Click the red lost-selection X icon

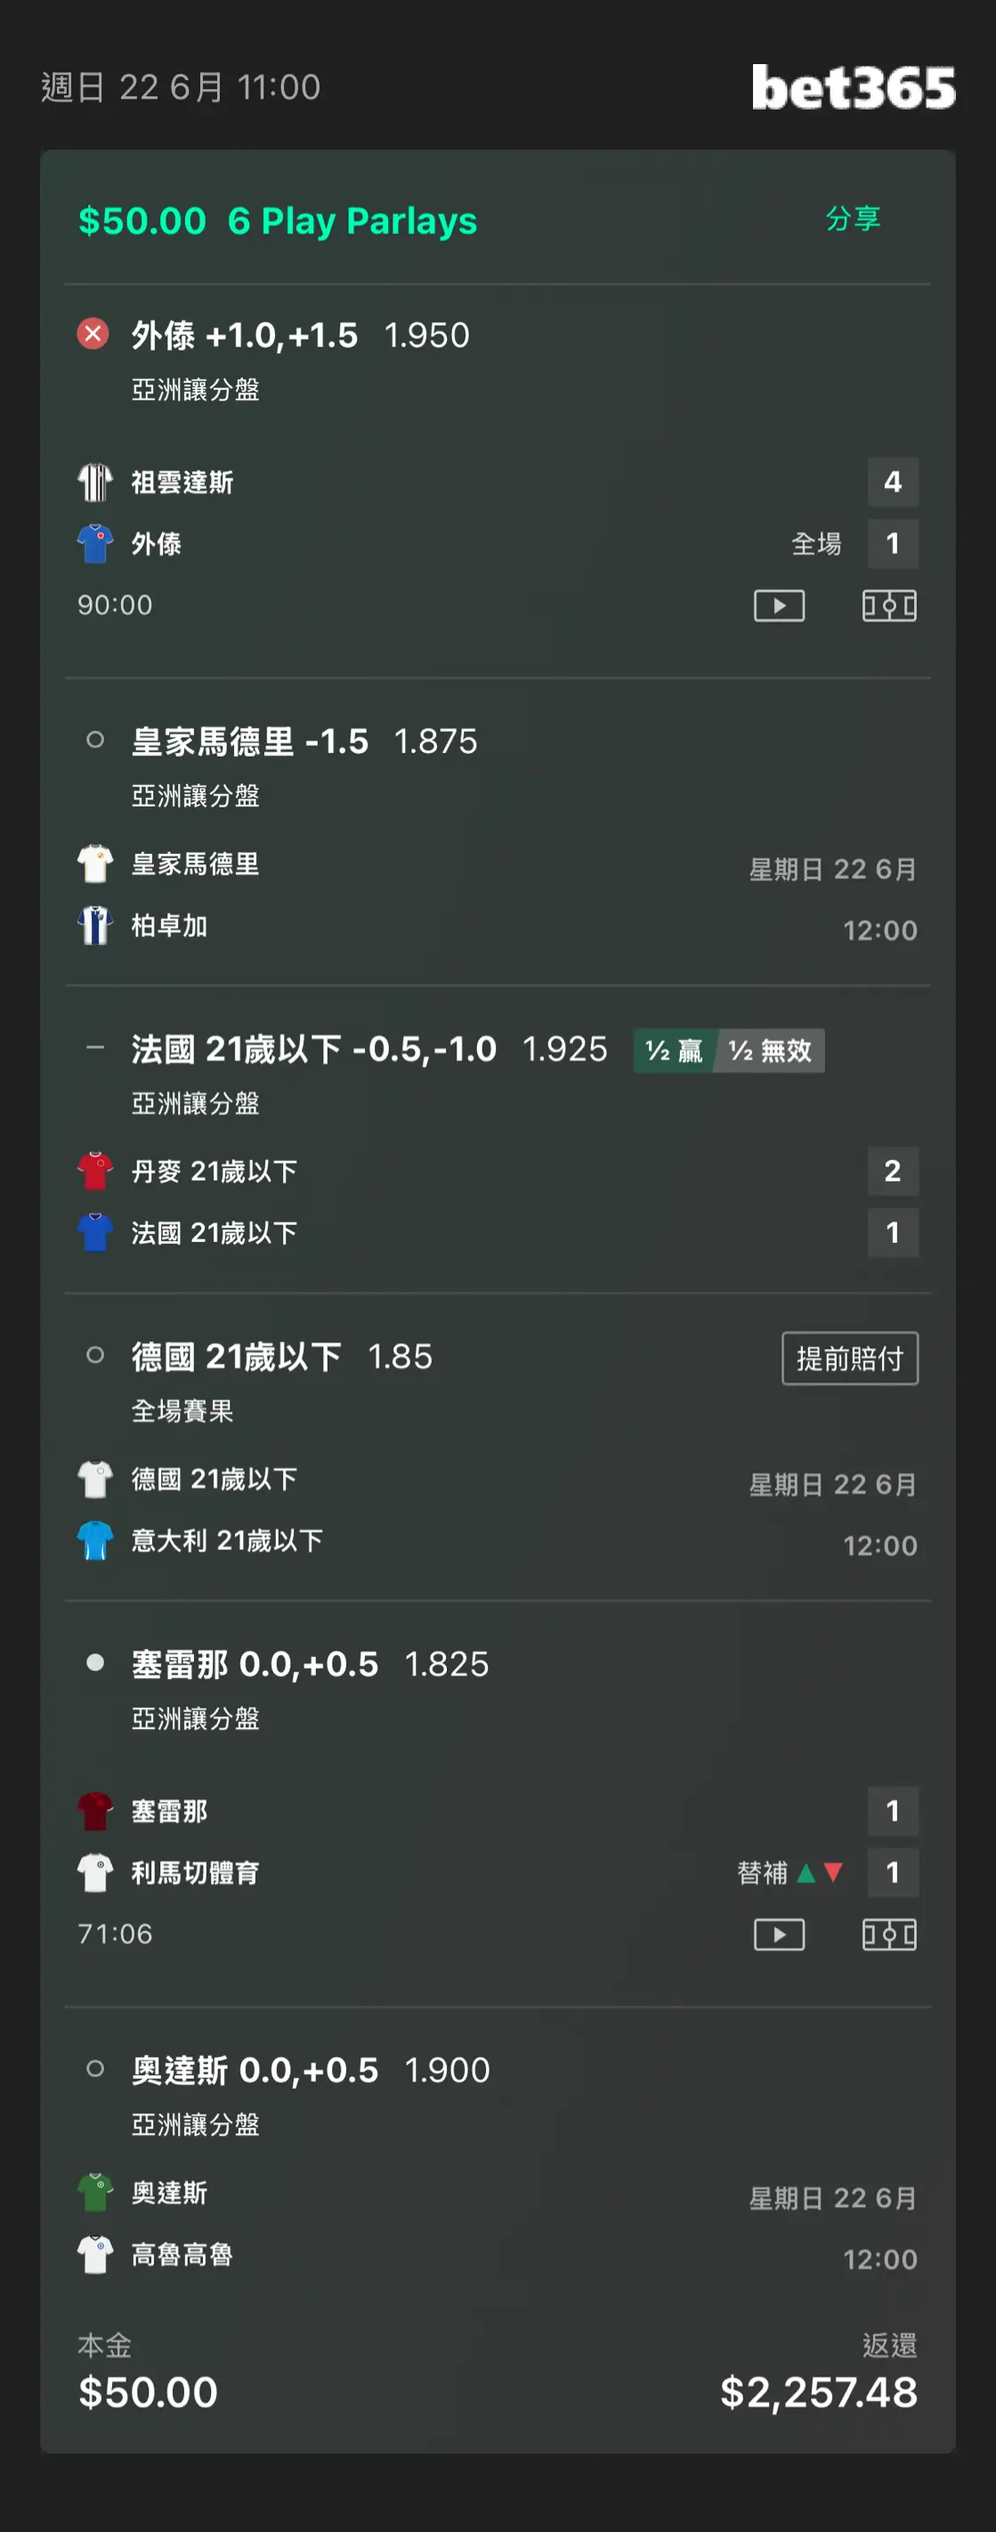[x=93, y=334]
